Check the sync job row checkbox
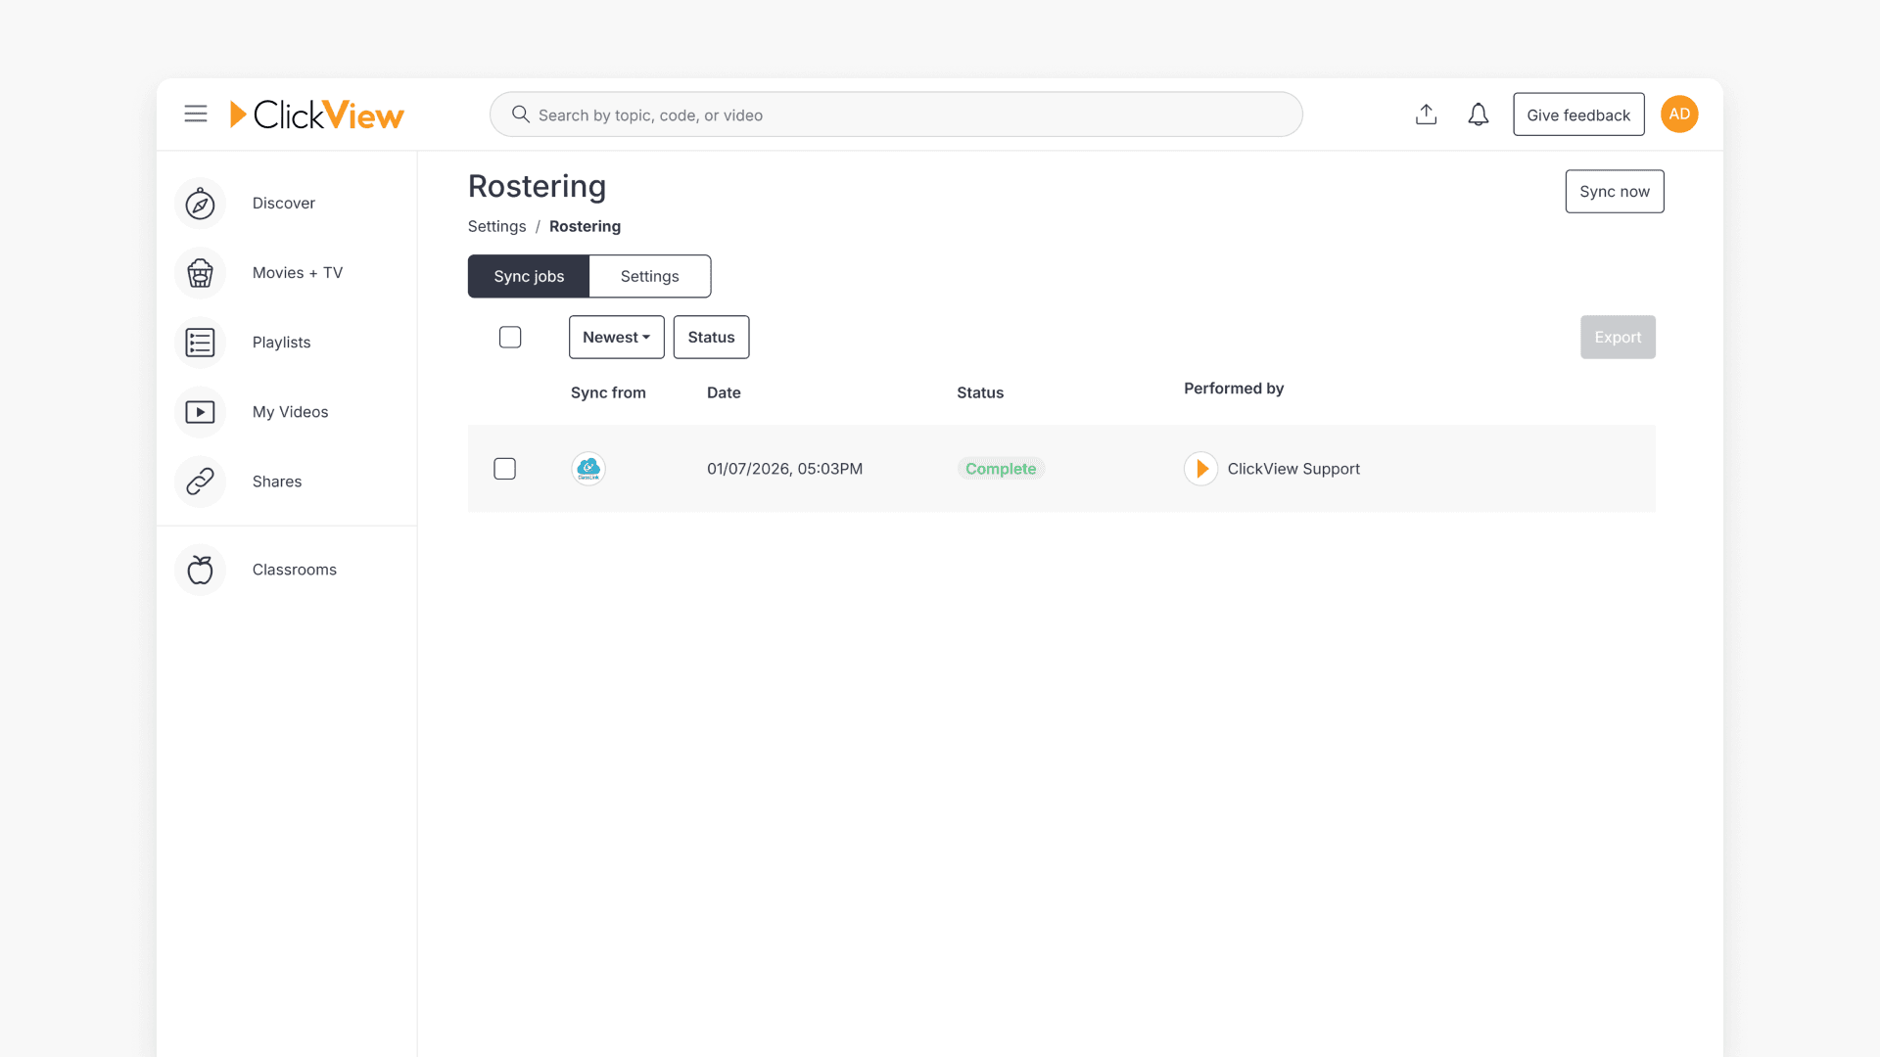The width and height of the screenshot is (1880, 1057). (504, 468)
